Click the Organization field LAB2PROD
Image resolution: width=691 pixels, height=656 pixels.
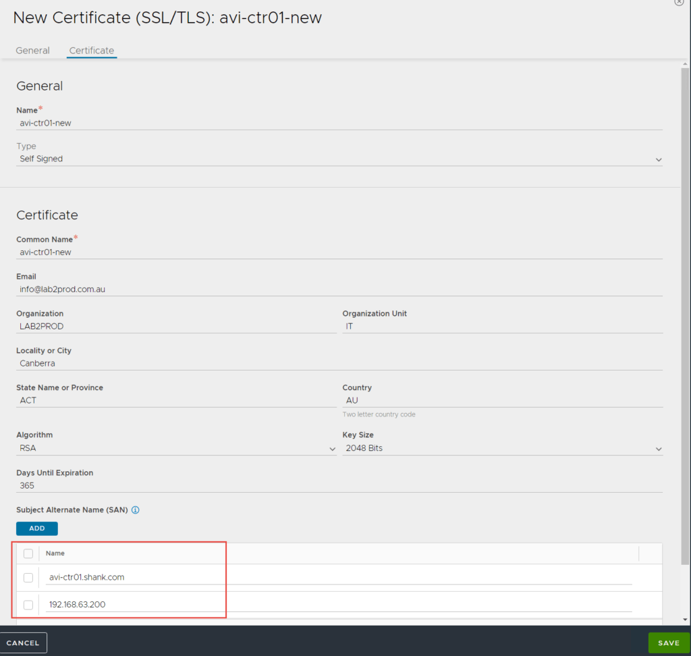[176, 326]
